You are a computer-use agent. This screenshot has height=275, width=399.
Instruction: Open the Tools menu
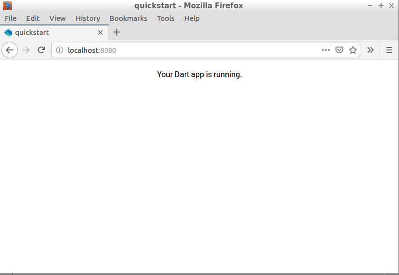click(165, 18)
